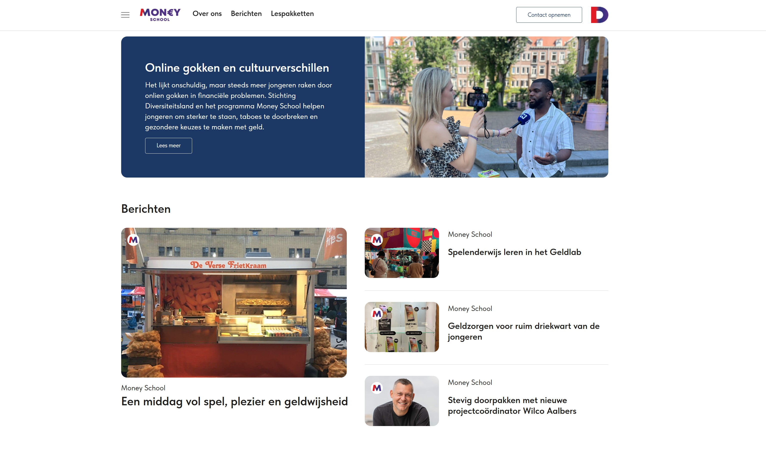Screen dimensions: 766x455
Task: Click the interview hero photo
Action: tap(486, 107)
